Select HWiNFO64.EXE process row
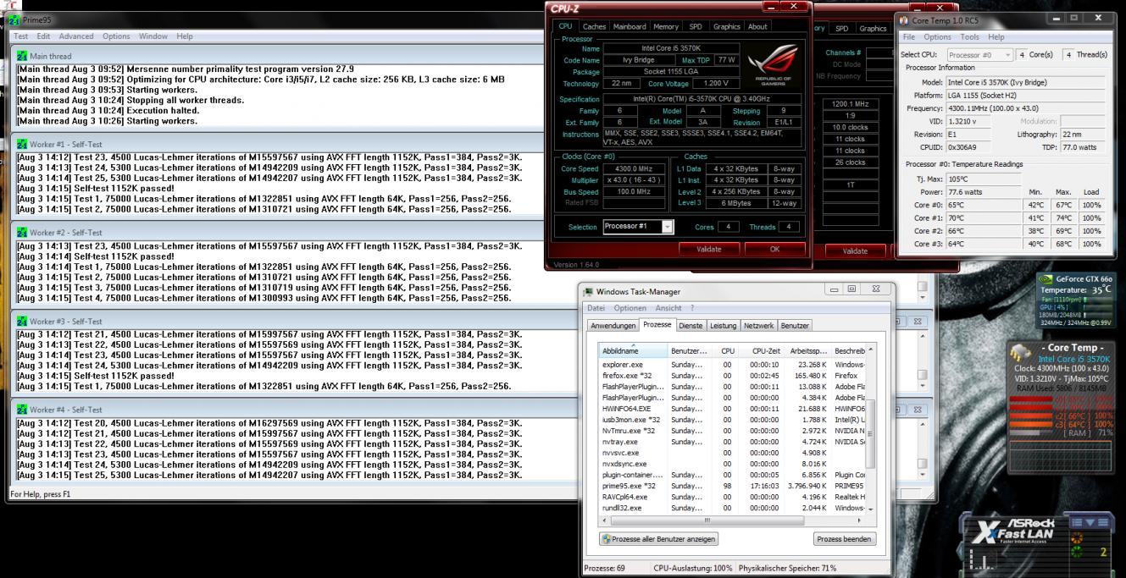The image size is (1126, 578). (x=731, y=409)
